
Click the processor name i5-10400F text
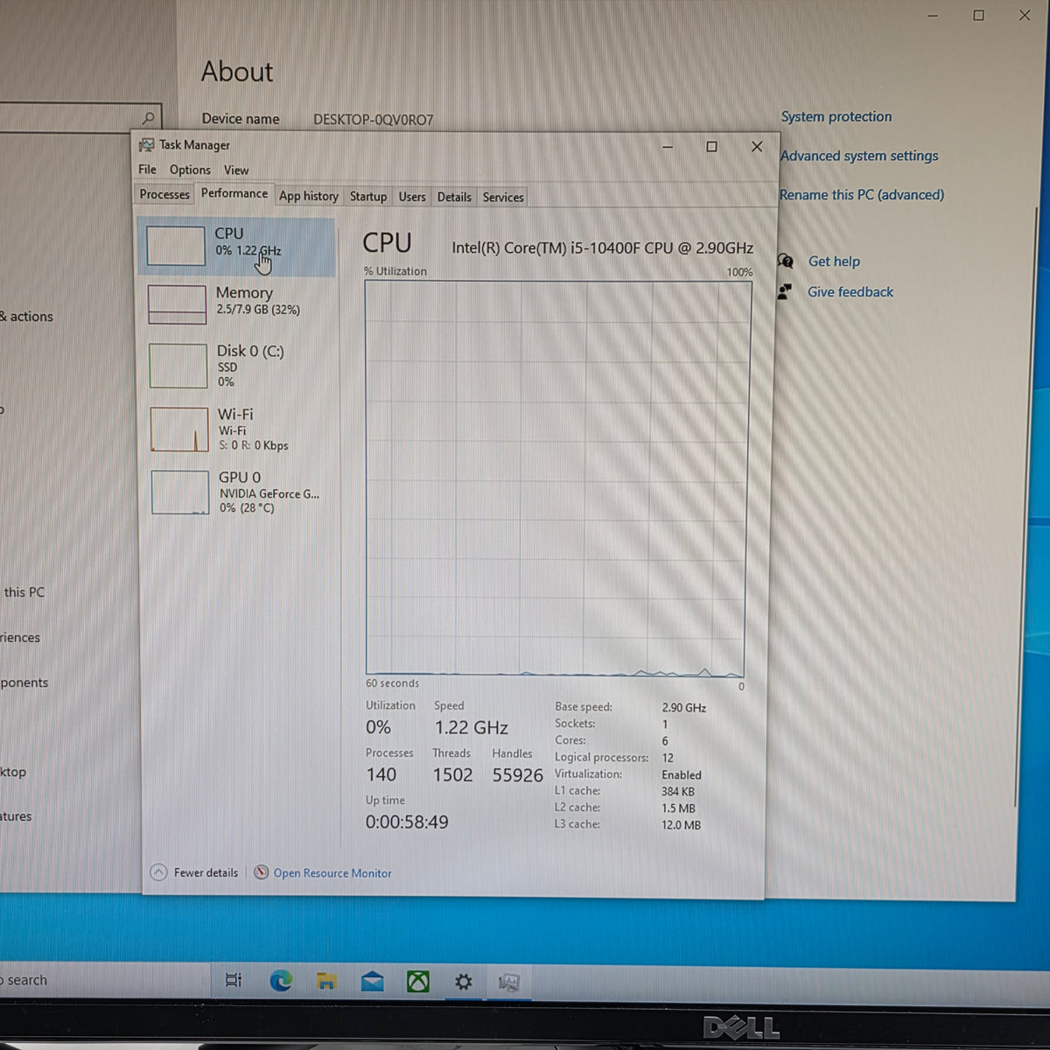pyautogui.click(x=602, y=248)
